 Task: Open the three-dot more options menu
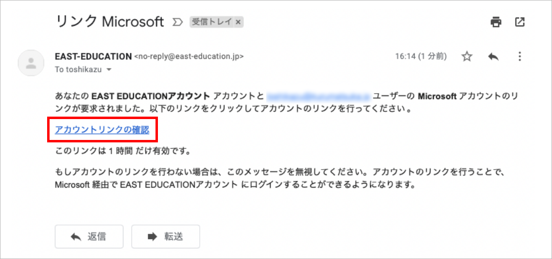pos(519,56)
